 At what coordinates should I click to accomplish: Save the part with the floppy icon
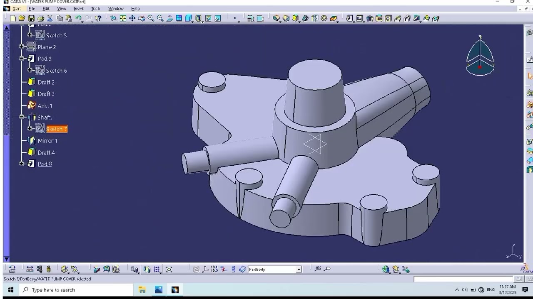[31, 18]
